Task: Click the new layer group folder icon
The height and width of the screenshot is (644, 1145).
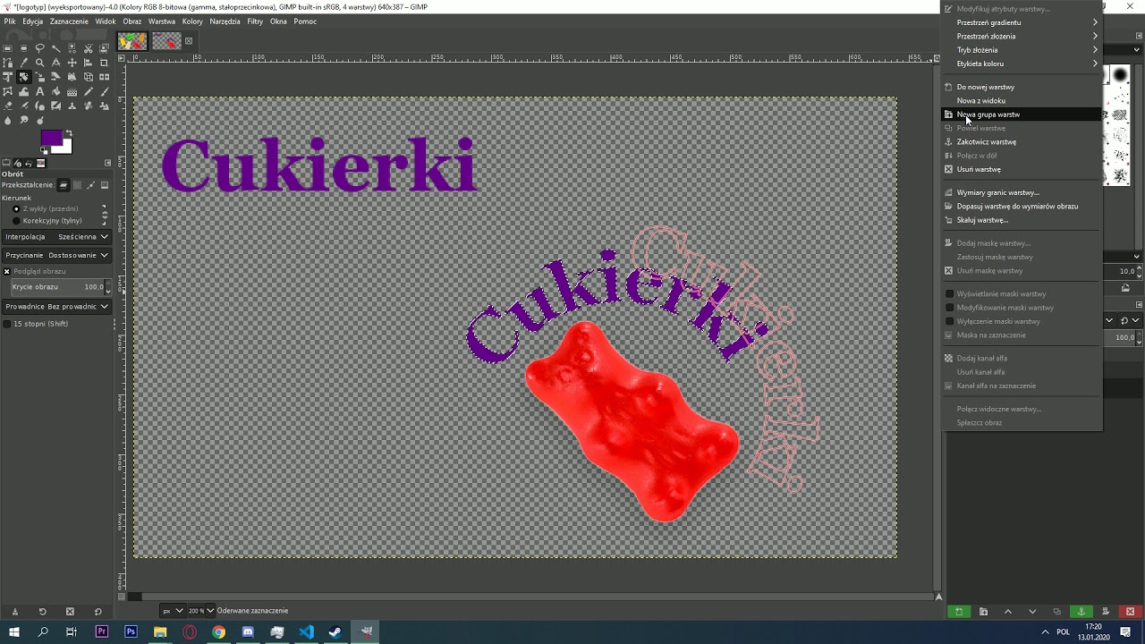Action: tap(983, 611)
